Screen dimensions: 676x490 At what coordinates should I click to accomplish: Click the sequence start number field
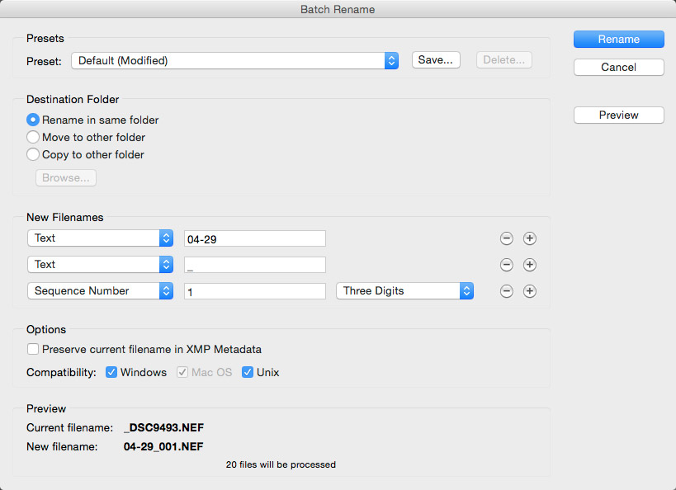255,291
